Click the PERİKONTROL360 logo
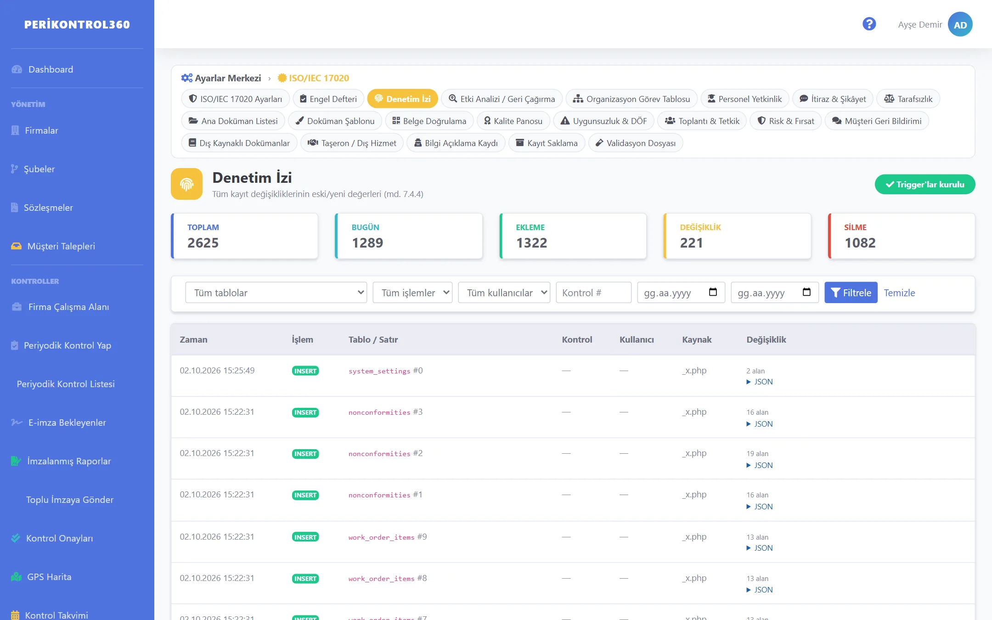This screenshot has width=992, height=620. click(x=77, y=24)
